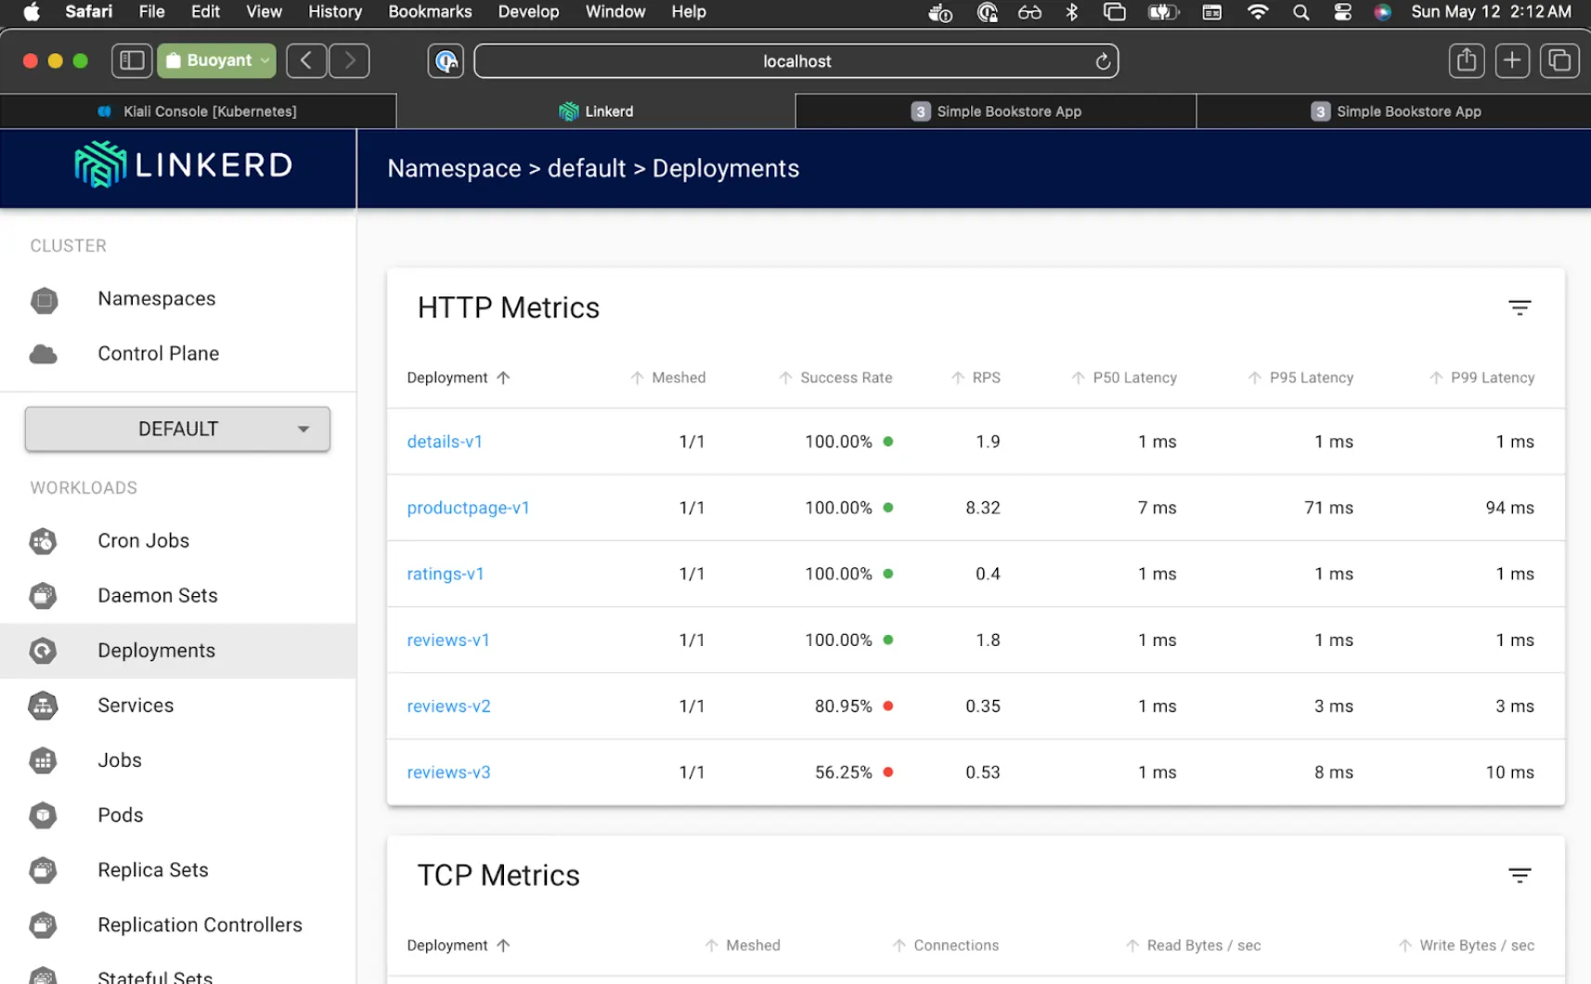
Task: Open the productpage-v1 deployment link
Action: (468, 508)
